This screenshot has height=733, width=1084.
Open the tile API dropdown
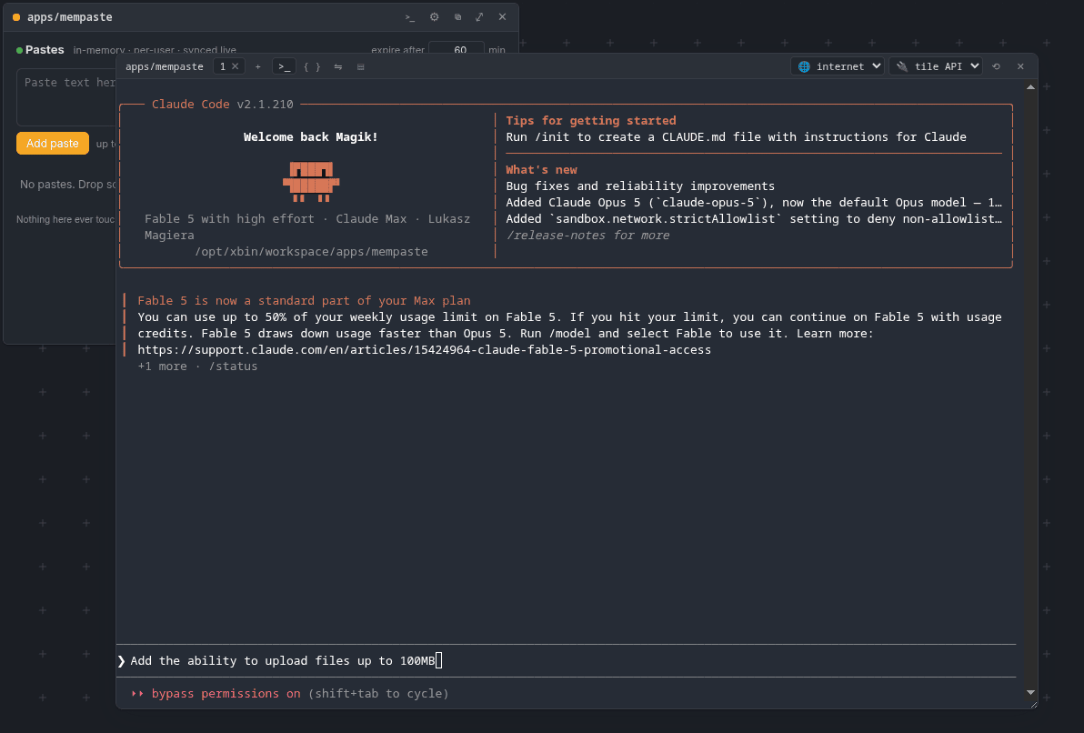click(x=936, y=66)
